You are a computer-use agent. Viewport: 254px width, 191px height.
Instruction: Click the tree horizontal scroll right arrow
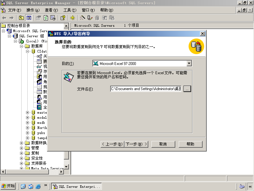click(x=61, y=172)
